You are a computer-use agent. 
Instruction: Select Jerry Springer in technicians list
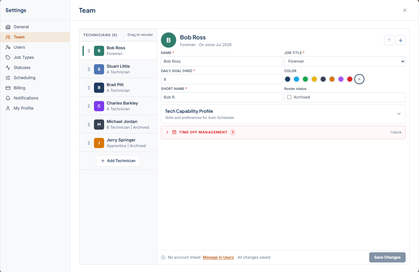[118, 143]
